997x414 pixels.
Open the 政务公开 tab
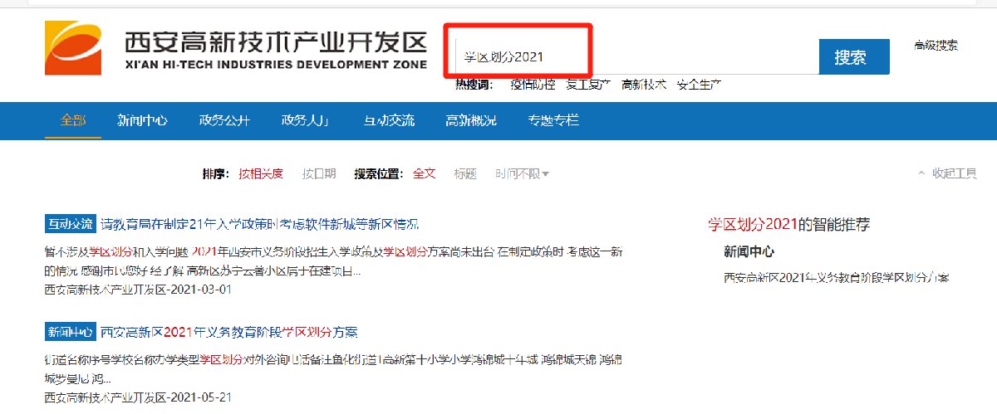(224, 120)
